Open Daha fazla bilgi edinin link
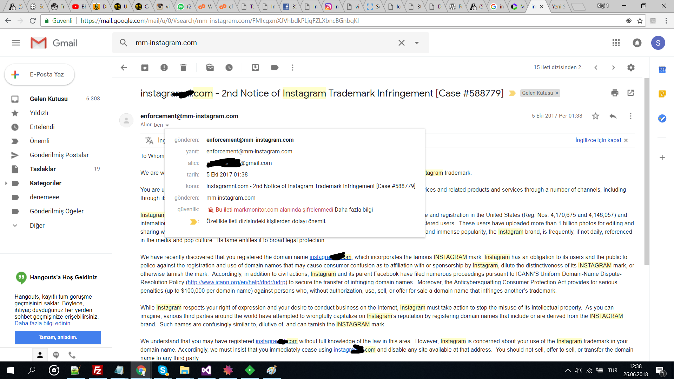This screenshot has height=379, width=674. point(42,324)
